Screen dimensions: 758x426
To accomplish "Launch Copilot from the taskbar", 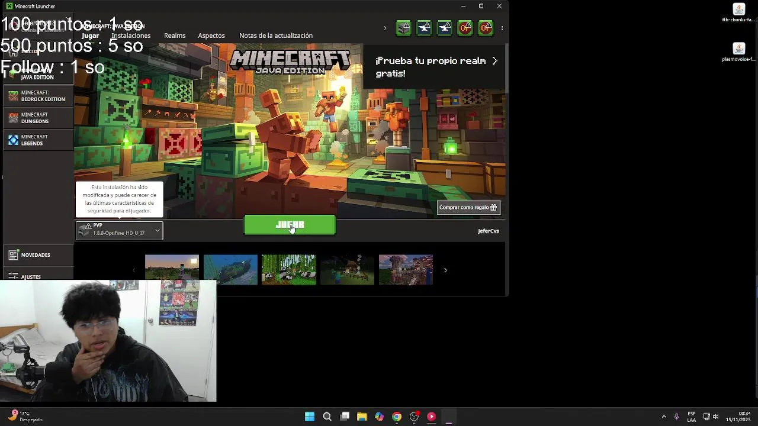I will coord(379,417).
